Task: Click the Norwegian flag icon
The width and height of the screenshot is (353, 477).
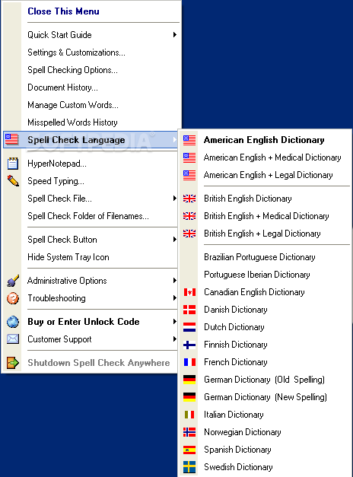Action: (x=189, y=432)
